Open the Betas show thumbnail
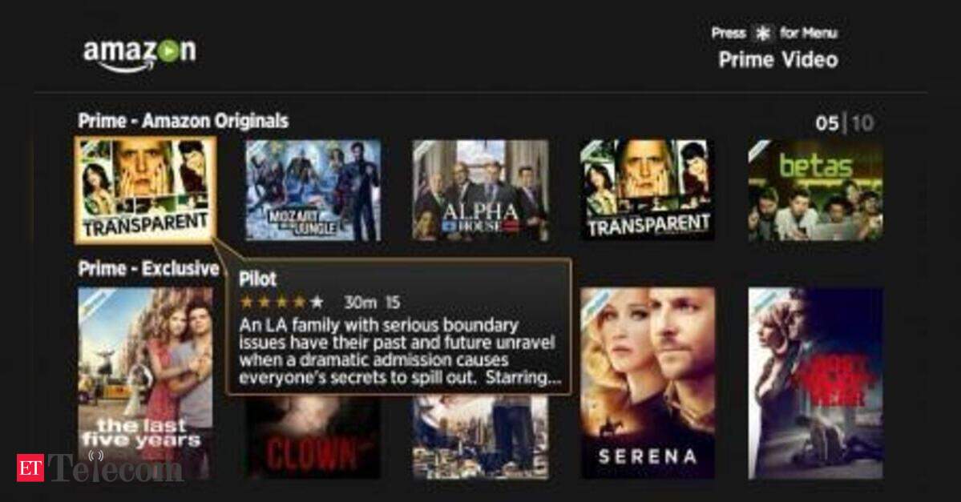The height and width of the screenshot is (502, 961). coord(816,191)
